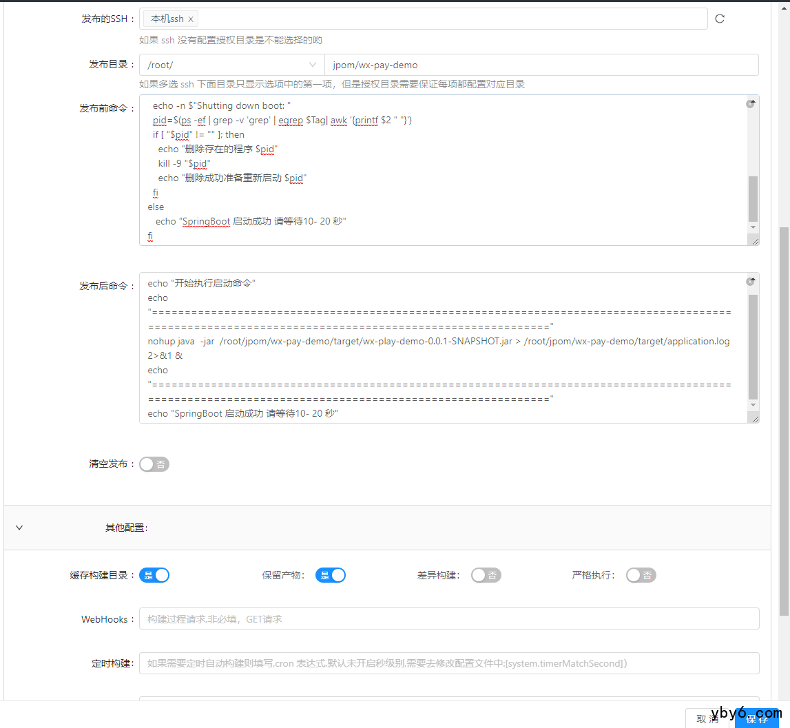Click the scroll-down arrow in 发布后命令 box
Screen dimensions: 790x728
(753, 405)
